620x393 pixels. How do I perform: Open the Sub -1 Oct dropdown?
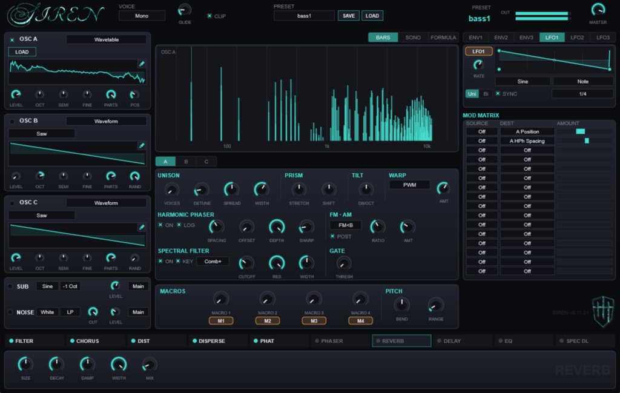click(x=70, y=286)
